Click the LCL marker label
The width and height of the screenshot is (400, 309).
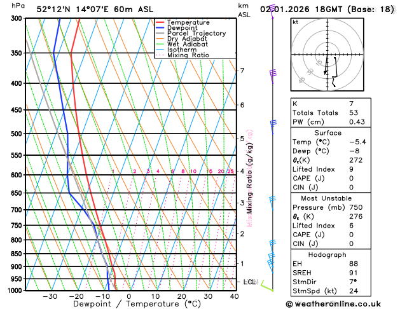coord(251,282)
